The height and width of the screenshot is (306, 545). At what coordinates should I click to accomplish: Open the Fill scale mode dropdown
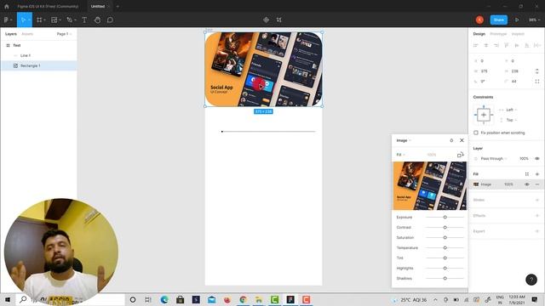coord(401,155)
